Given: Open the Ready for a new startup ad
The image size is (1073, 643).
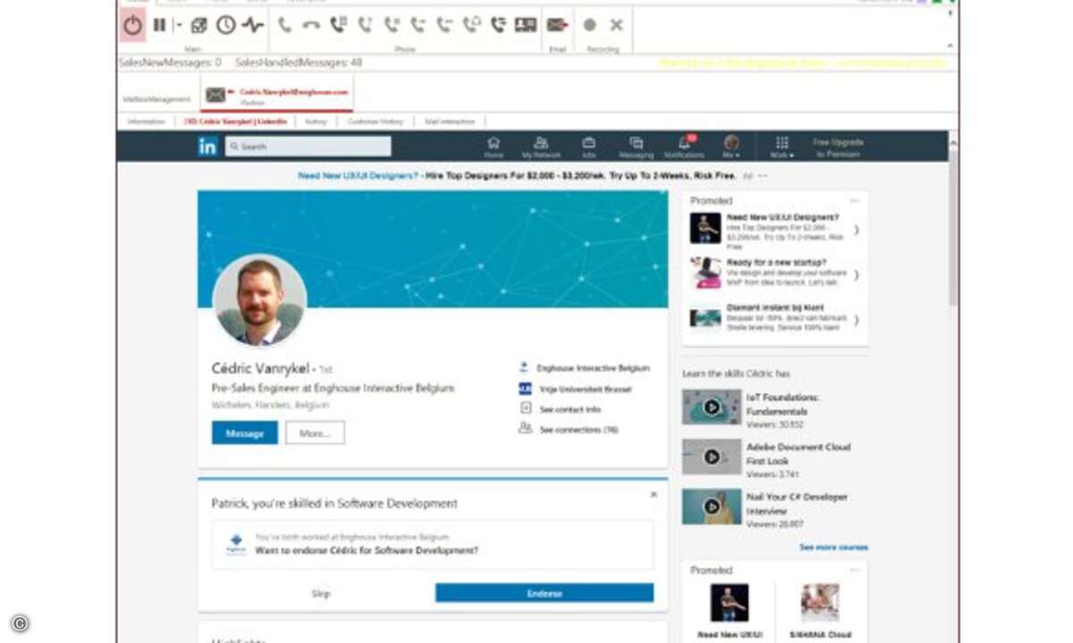Looking at the screenshot, I should tap(774, 274).
